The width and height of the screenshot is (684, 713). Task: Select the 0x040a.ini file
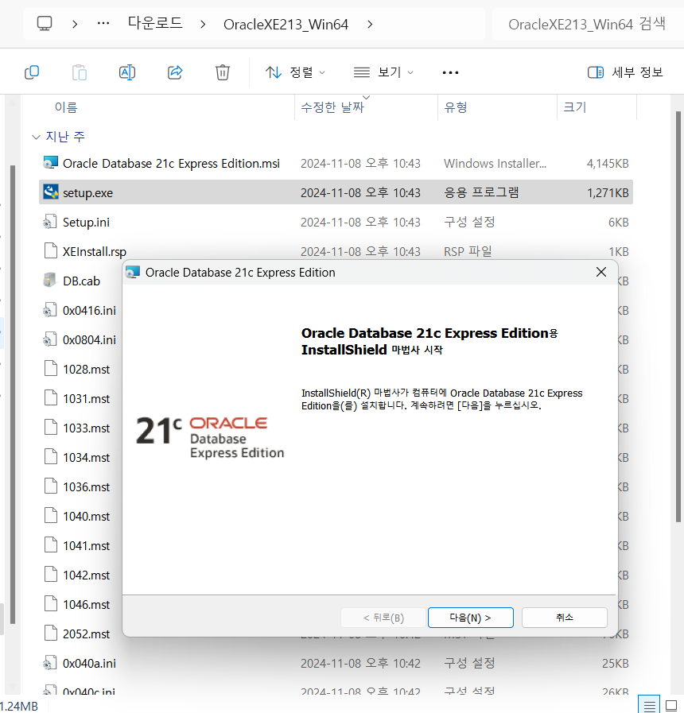click(x=89, y=664)
